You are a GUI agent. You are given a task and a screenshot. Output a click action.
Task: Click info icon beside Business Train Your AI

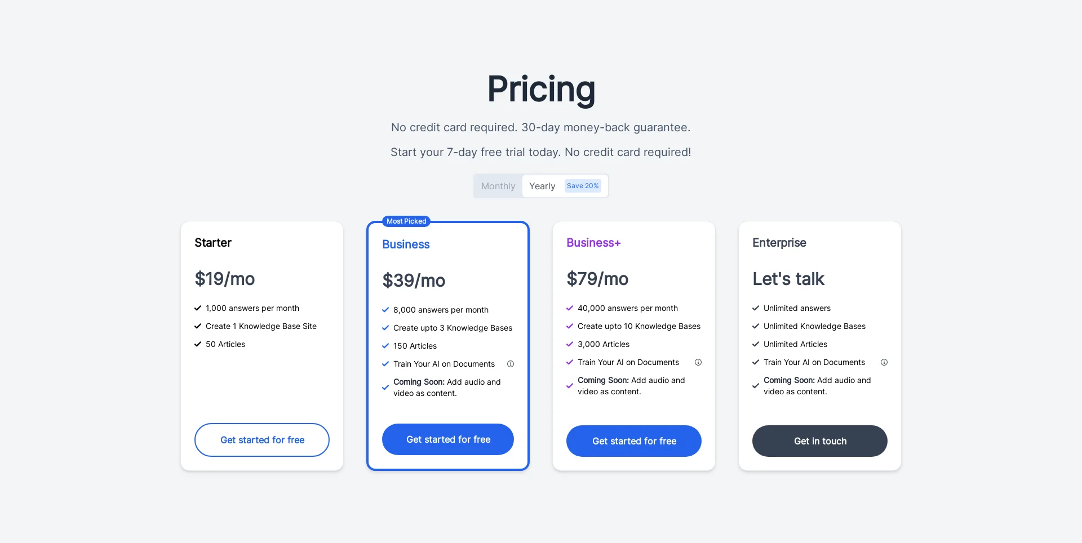(x=511, y=364)
